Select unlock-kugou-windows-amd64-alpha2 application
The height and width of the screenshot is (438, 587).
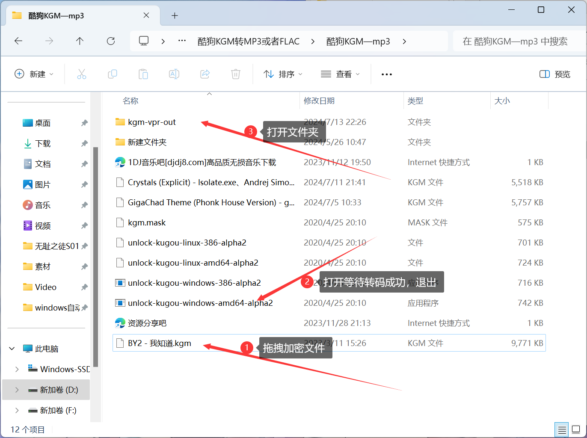[200, 303]
